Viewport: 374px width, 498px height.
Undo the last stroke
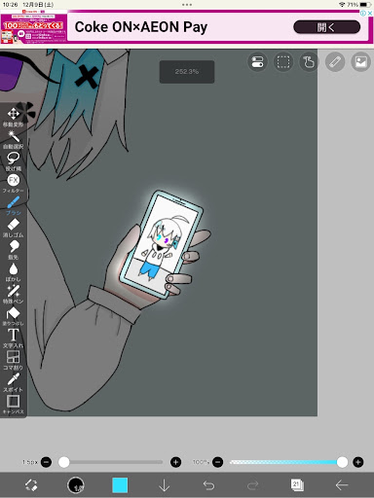click(208, 485)
